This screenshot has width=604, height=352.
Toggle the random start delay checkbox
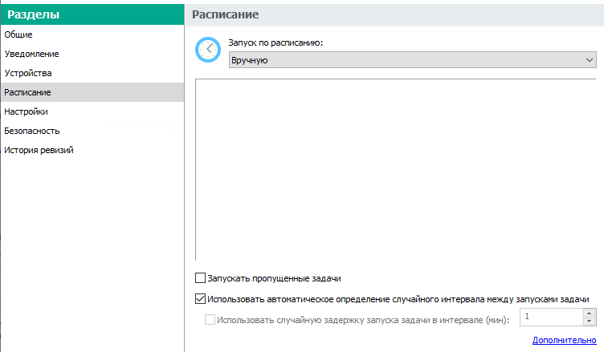(210, 319)
